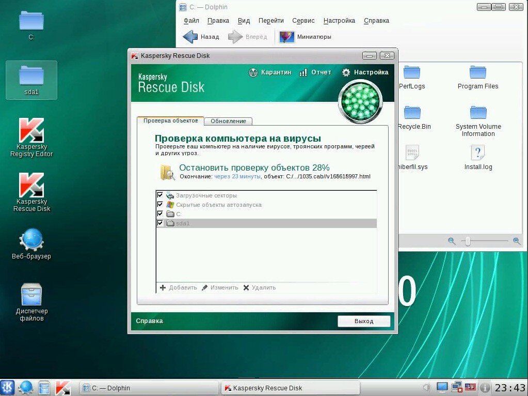Image resolution: width=528 pixels, height=396 pixels.
Task: Open Диспетчер файлов desktop icon
Action: click(31, 302)
